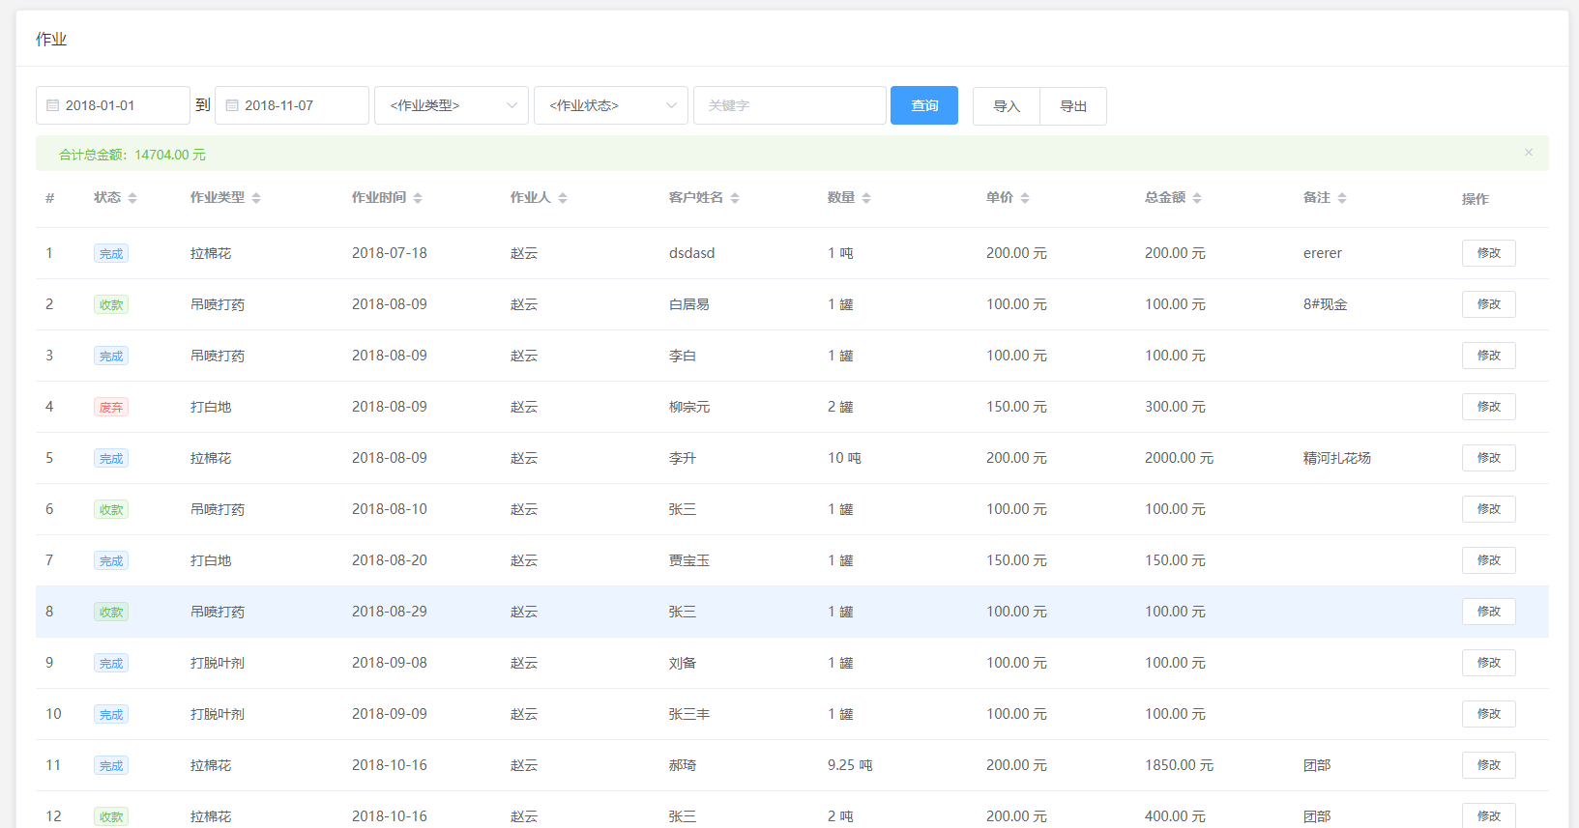Click 修改 button for row 1 dsdasd
1579x828 pixels.
[1488, 253]
